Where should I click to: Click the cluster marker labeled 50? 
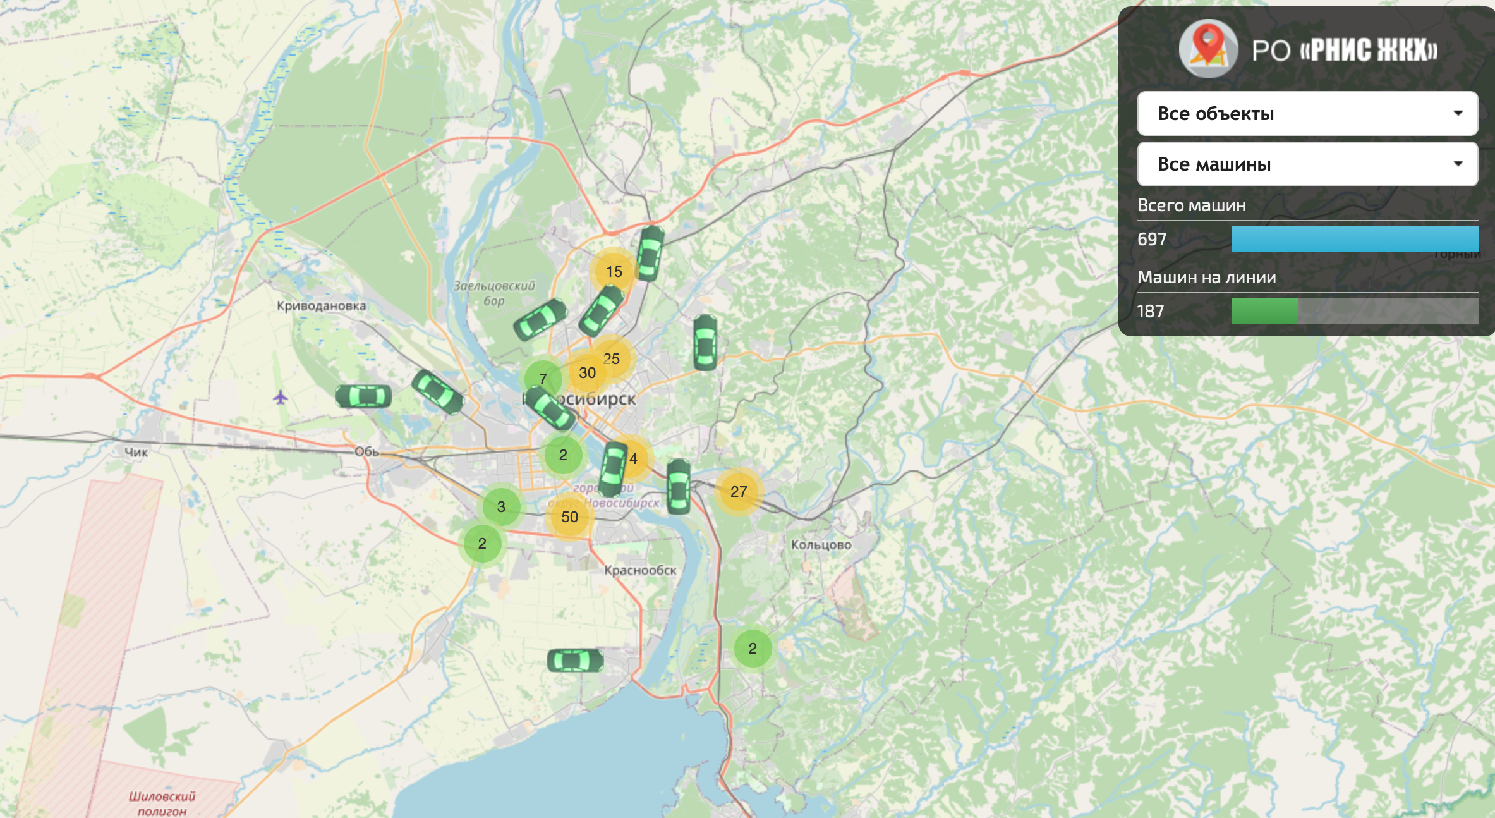(x=569, y=517)
